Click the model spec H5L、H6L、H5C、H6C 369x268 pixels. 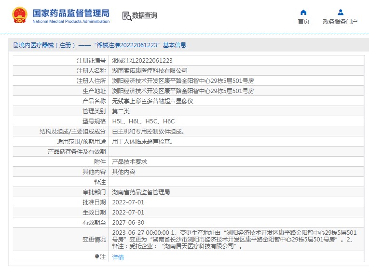[143, 121]
